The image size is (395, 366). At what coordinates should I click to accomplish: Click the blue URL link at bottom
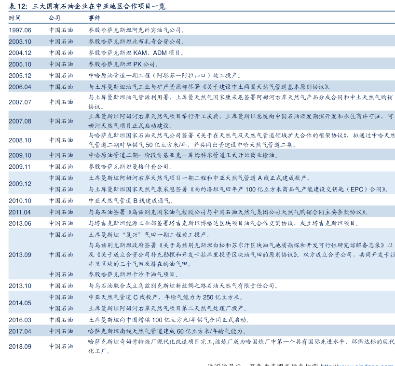pos(357,364)
